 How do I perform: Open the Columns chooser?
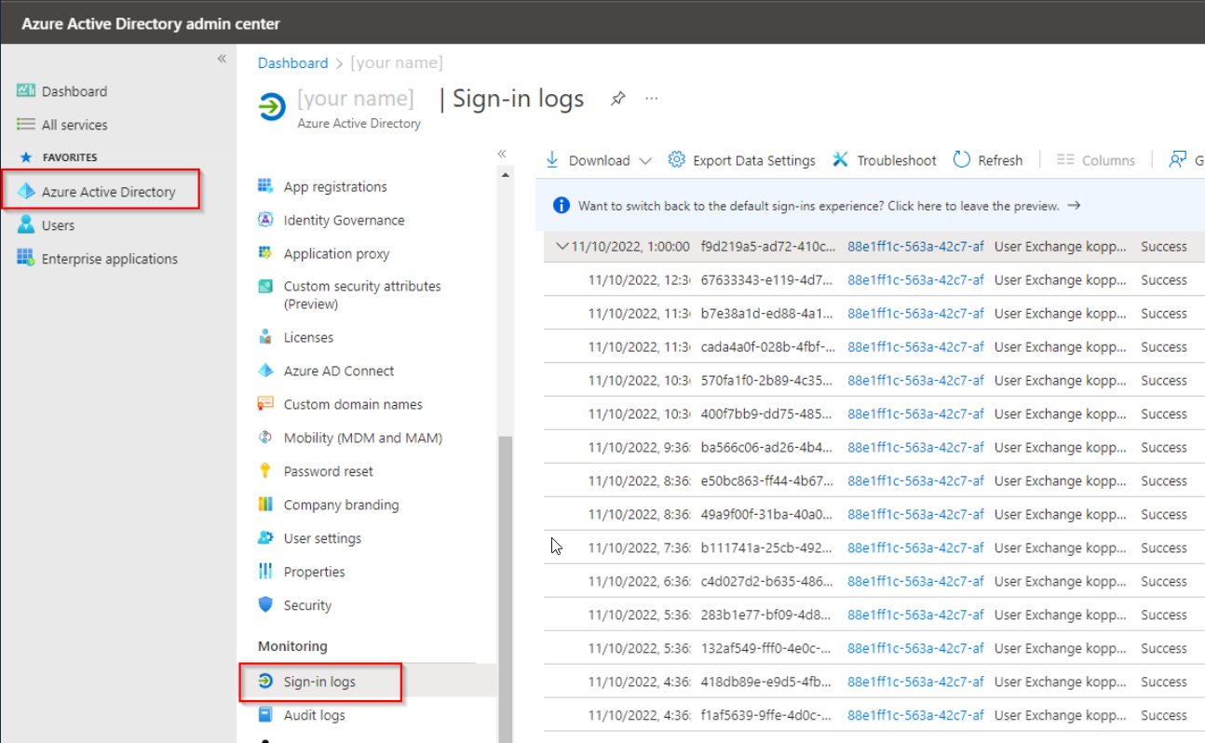pyautogui.click(x=1096, y=160)
